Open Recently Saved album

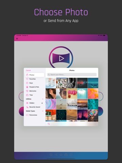(x=35, y=107)
